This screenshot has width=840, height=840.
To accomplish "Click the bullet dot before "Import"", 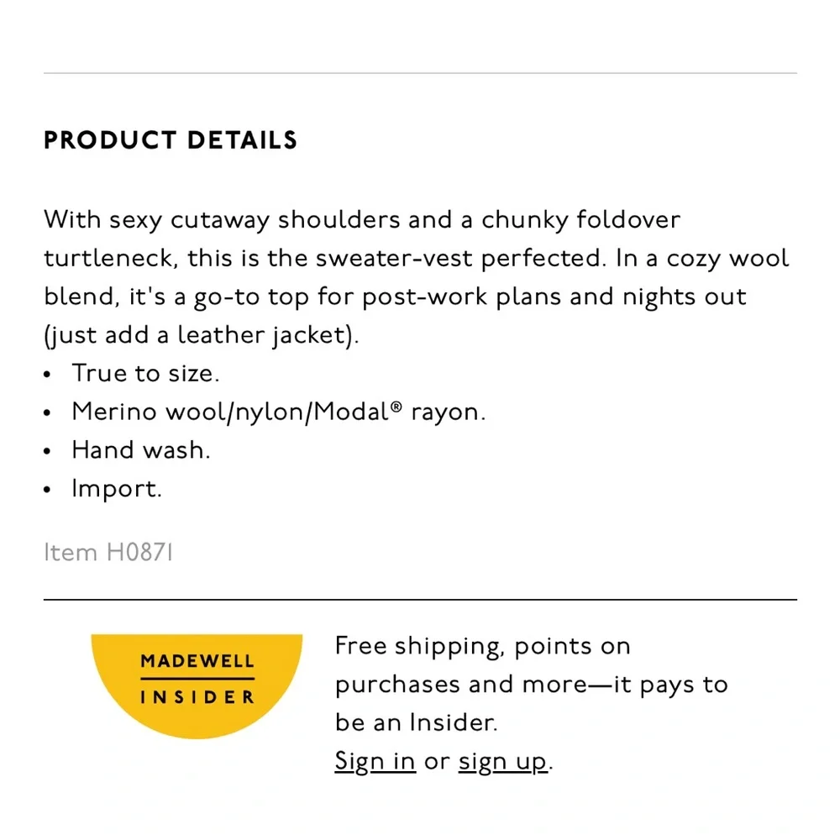I will 49,491.
